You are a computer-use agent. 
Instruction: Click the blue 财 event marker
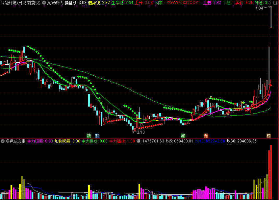point(97,136)
